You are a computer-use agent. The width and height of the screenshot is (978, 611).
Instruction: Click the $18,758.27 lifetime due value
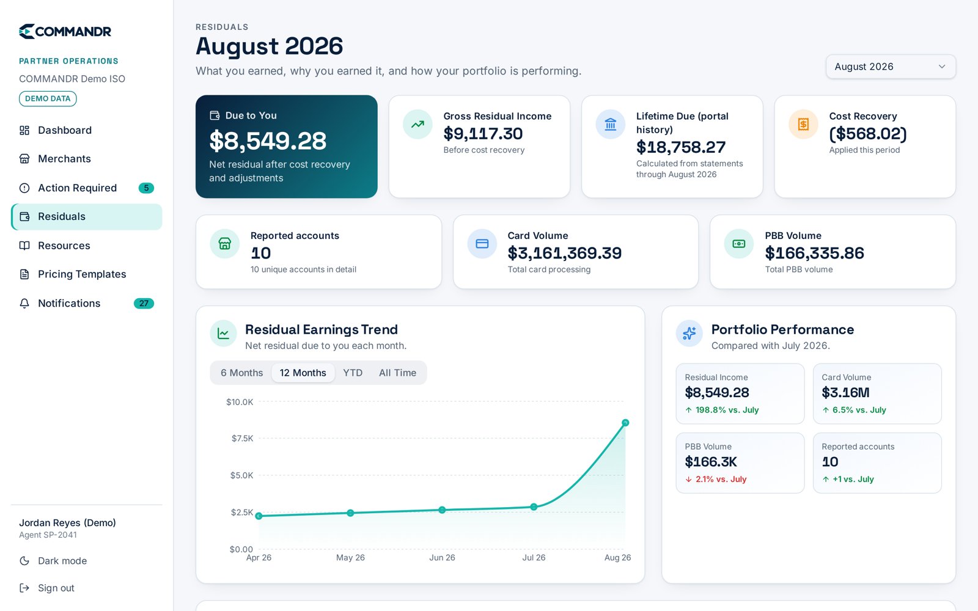tap(681, 147)
